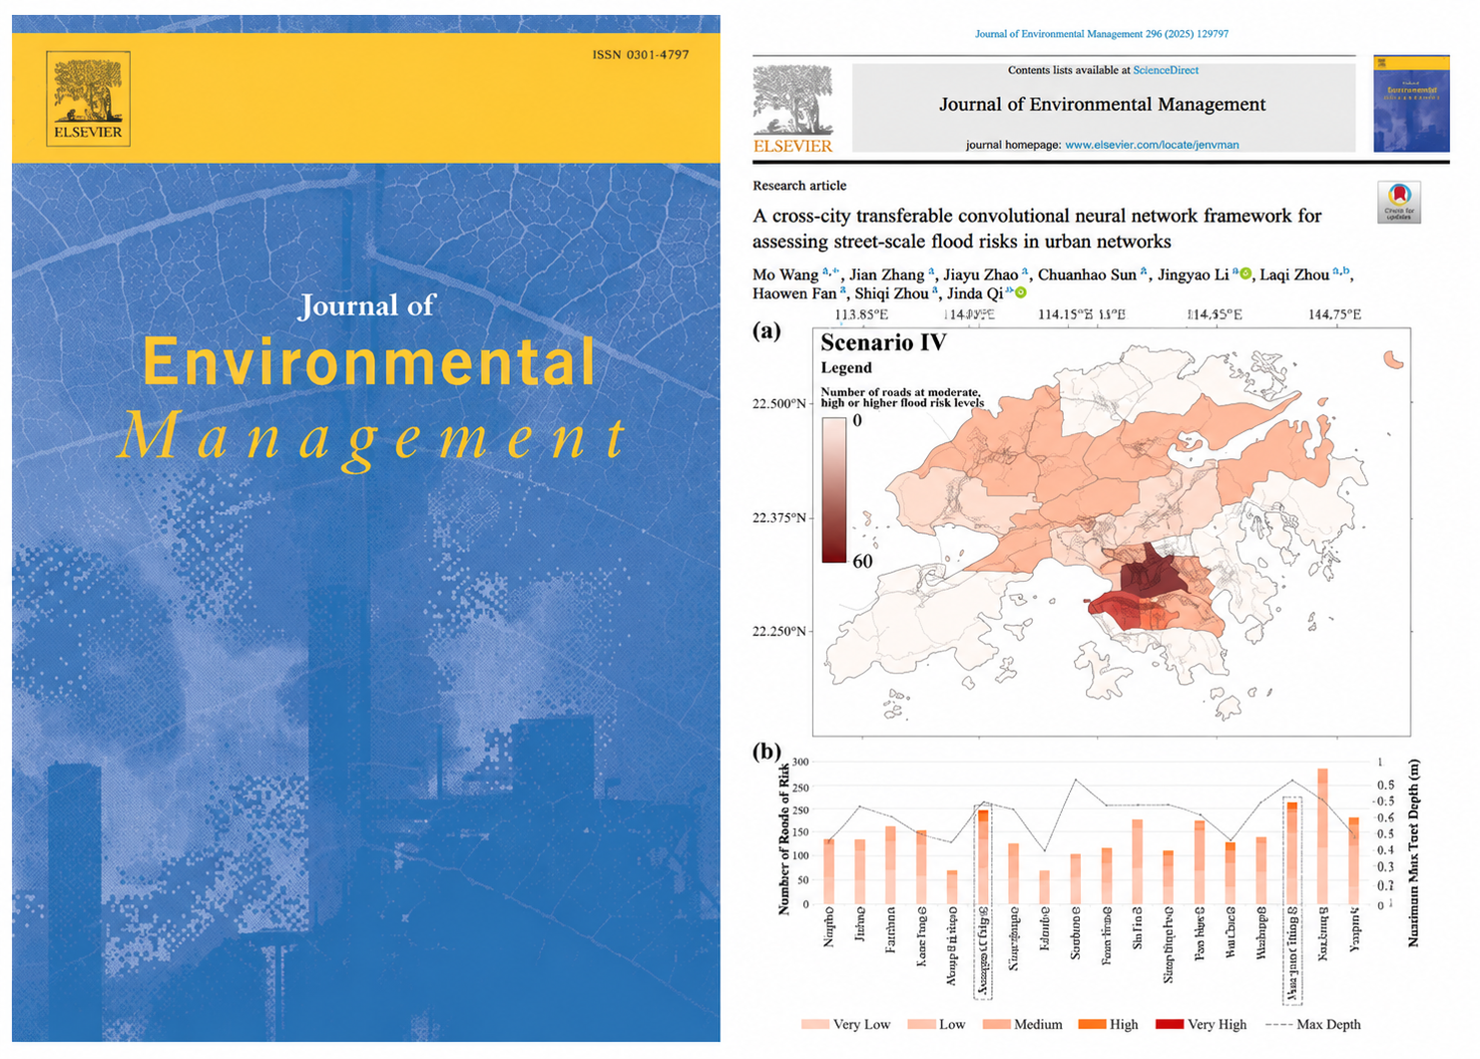Screen dimensions: 1480x1059
Task: Click Jinda Qi's green ORCID icon
Action: (1020, 292)
